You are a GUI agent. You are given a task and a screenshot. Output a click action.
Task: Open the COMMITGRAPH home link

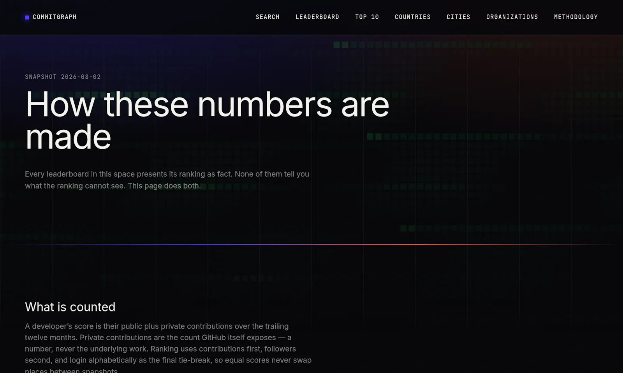(x=51, y=17)
